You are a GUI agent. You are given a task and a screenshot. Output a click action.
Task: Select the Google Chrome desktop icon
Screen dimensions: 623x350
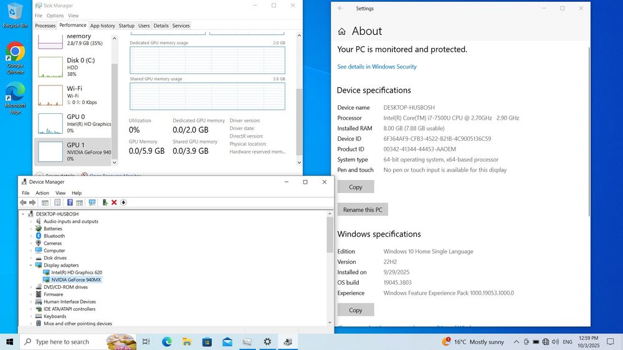(x=15, y=58)
